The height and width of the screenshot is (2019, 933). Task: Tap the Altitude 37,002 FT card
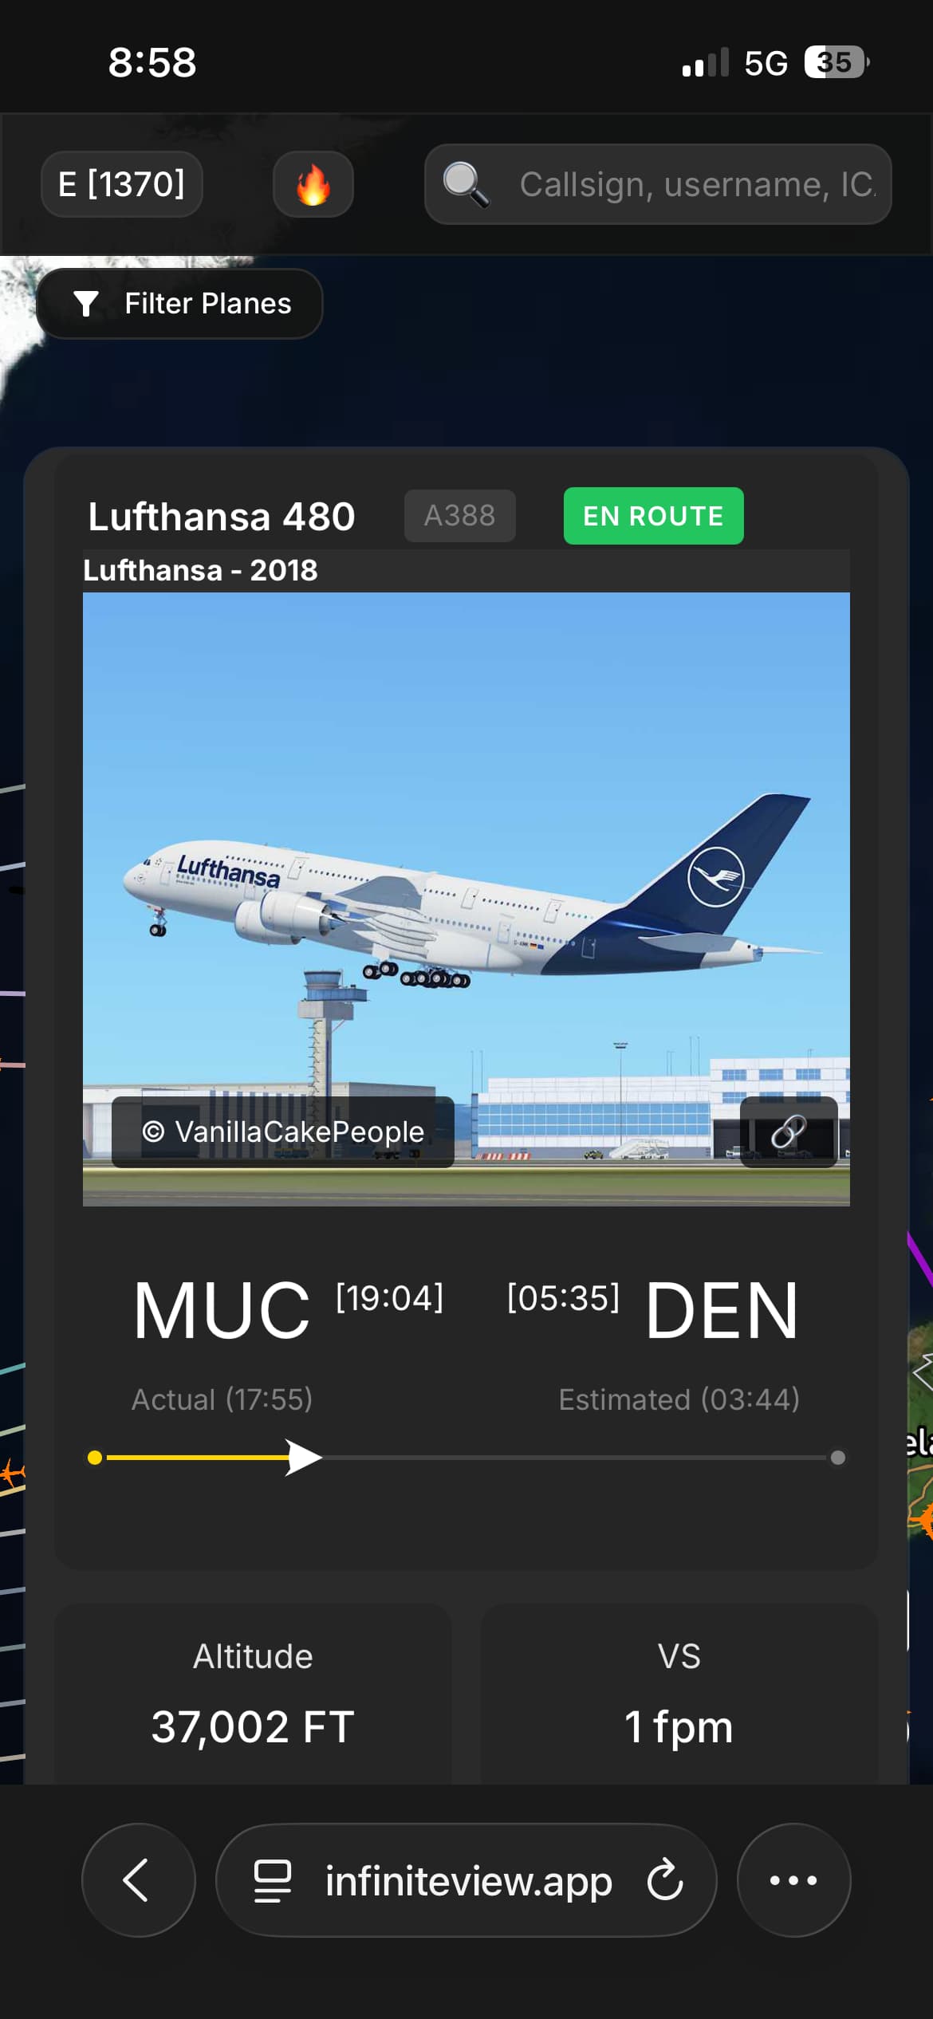253,1694
